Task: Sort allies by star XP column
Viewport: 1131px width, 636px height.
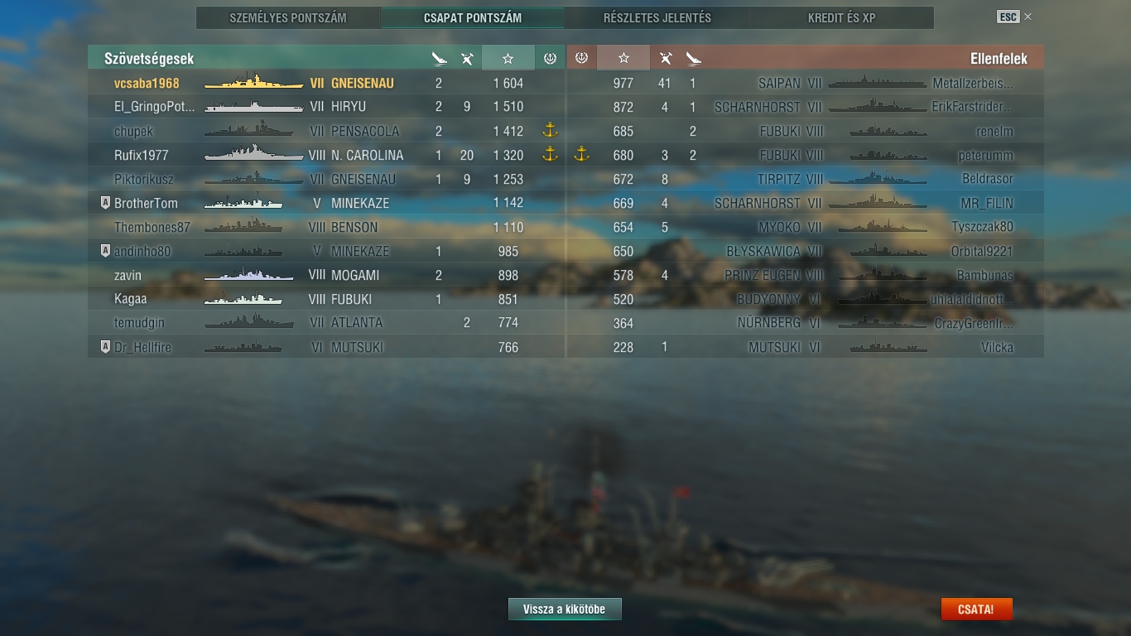Action: pos(508,58)
